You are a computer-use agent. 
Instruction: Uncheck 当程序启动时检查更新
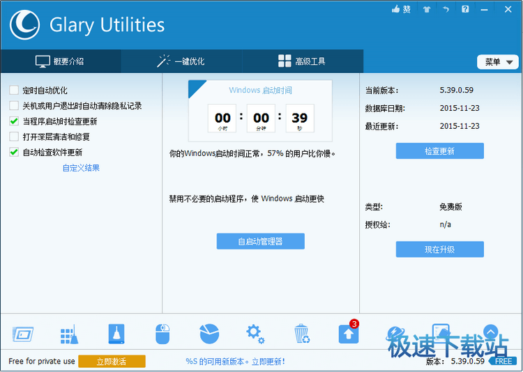[14, 121]
